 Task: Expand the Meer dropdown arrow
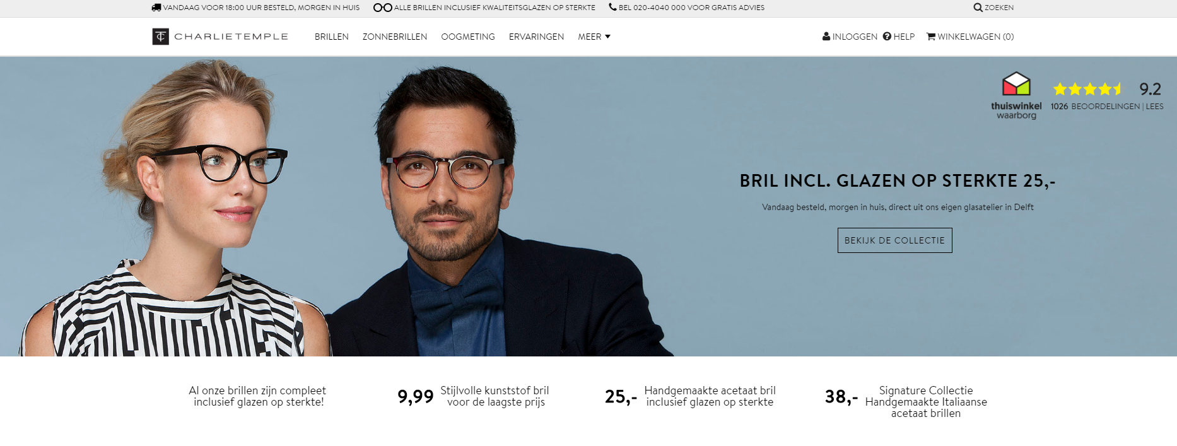(608, 37)
